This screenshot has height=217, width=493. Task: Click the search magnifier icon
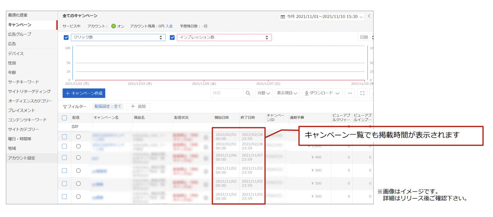[x=248, y=93]
